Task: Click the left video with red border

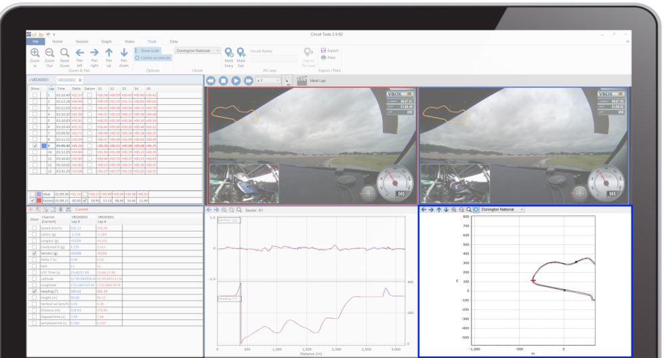Action: tap(312, 146)
